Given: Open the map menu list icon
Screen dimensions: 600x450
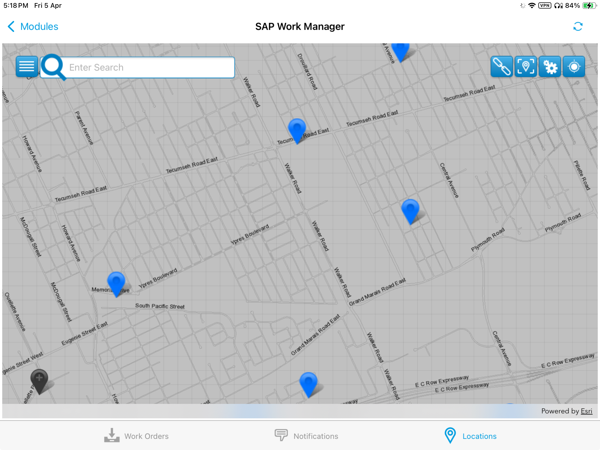Looking at the screenshot, I should tap(27, 67).
